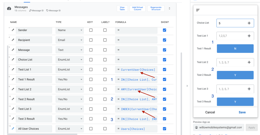Toggle Label checkbox for Test List 1
Screen dimensions: 260x135
[x=105, y=69]
